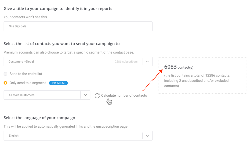The image size is (250, 146).
Task: Open the language dropdown chevron
Action: pyautogui.click(x=148, y=136)
